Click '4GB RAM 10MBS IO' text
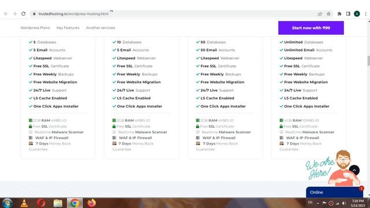The width and height of the screenshot is (370, 208). coord(301,120)
